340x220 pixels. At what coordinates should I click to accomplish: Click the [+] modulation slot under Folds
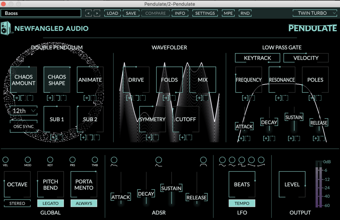(x=166, y=98)
